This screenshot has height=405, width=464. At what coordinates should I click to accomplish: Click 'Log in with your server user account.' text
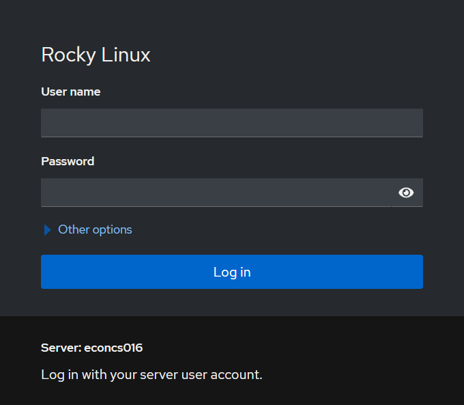click(x=151, y=375)
